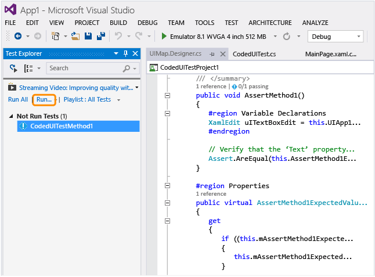The width and height of the screenshot is (375, 277).
Task: Click the Group By icon in Test Explorer
Action: pos(28,69)
